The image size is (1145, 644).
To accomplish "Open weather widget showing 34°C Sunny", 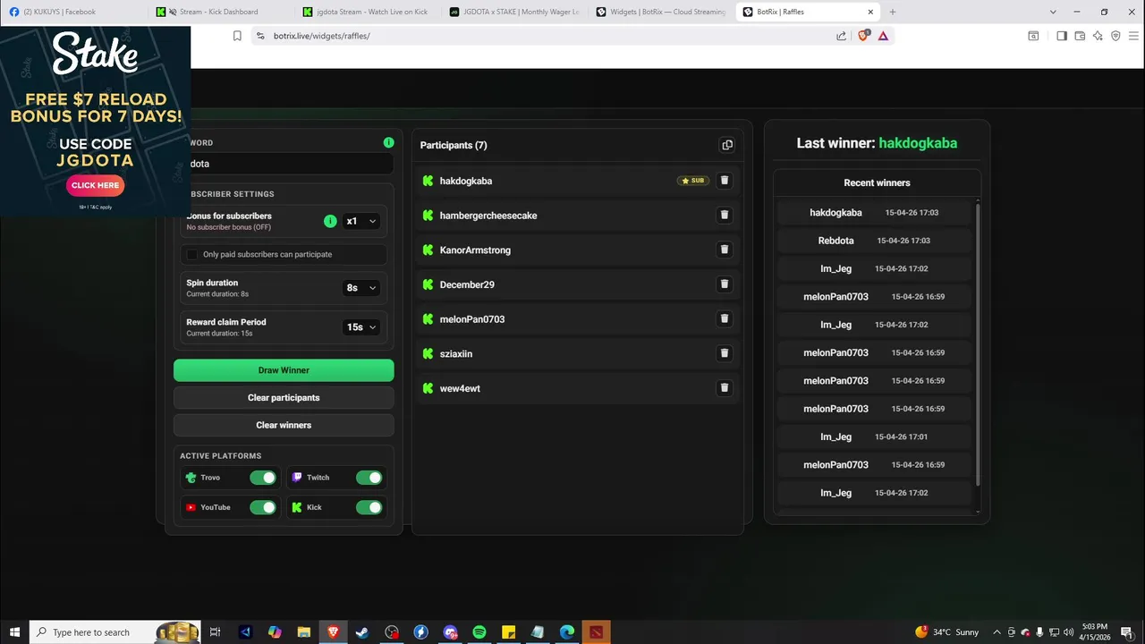I will pos(947,632).
